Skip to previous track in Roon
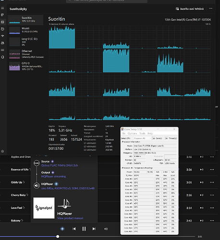The height and width of the screenshot is (240, 220). point(74,229)
